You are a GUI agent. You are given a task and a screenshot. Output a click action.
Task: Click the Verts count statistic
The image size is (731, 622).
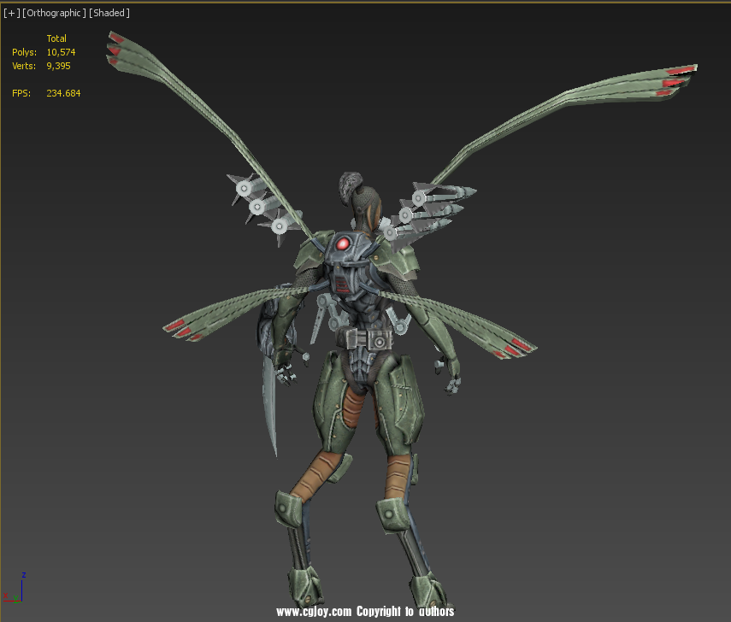[58, 66]
